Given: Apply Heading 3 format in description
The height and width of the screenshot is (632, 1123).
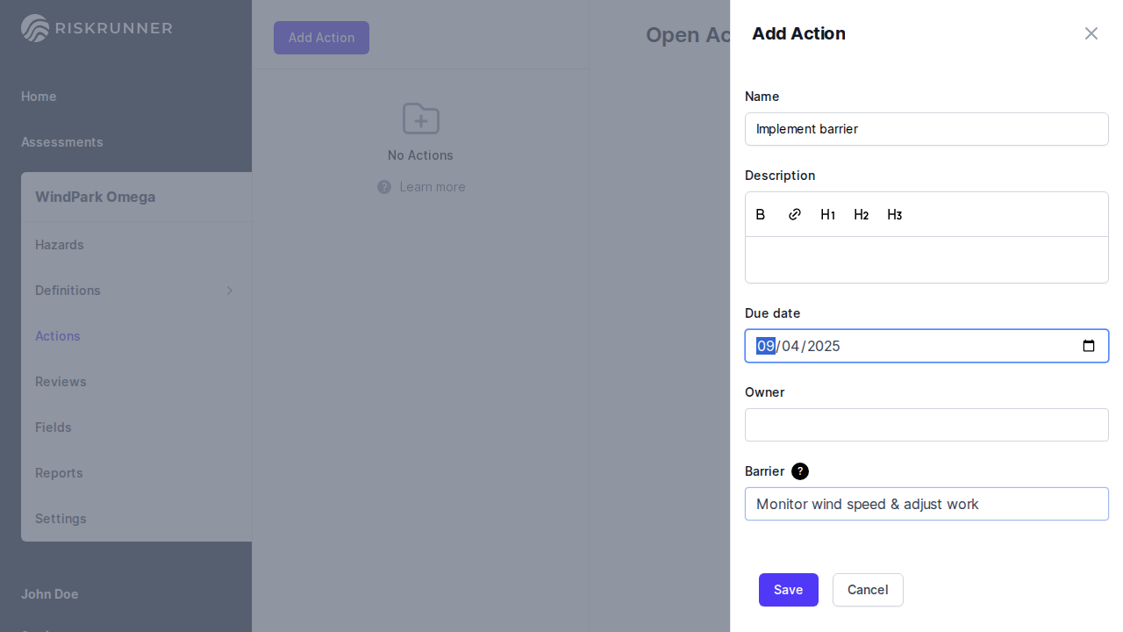Looking at the screenshot, I should (894, 215).
